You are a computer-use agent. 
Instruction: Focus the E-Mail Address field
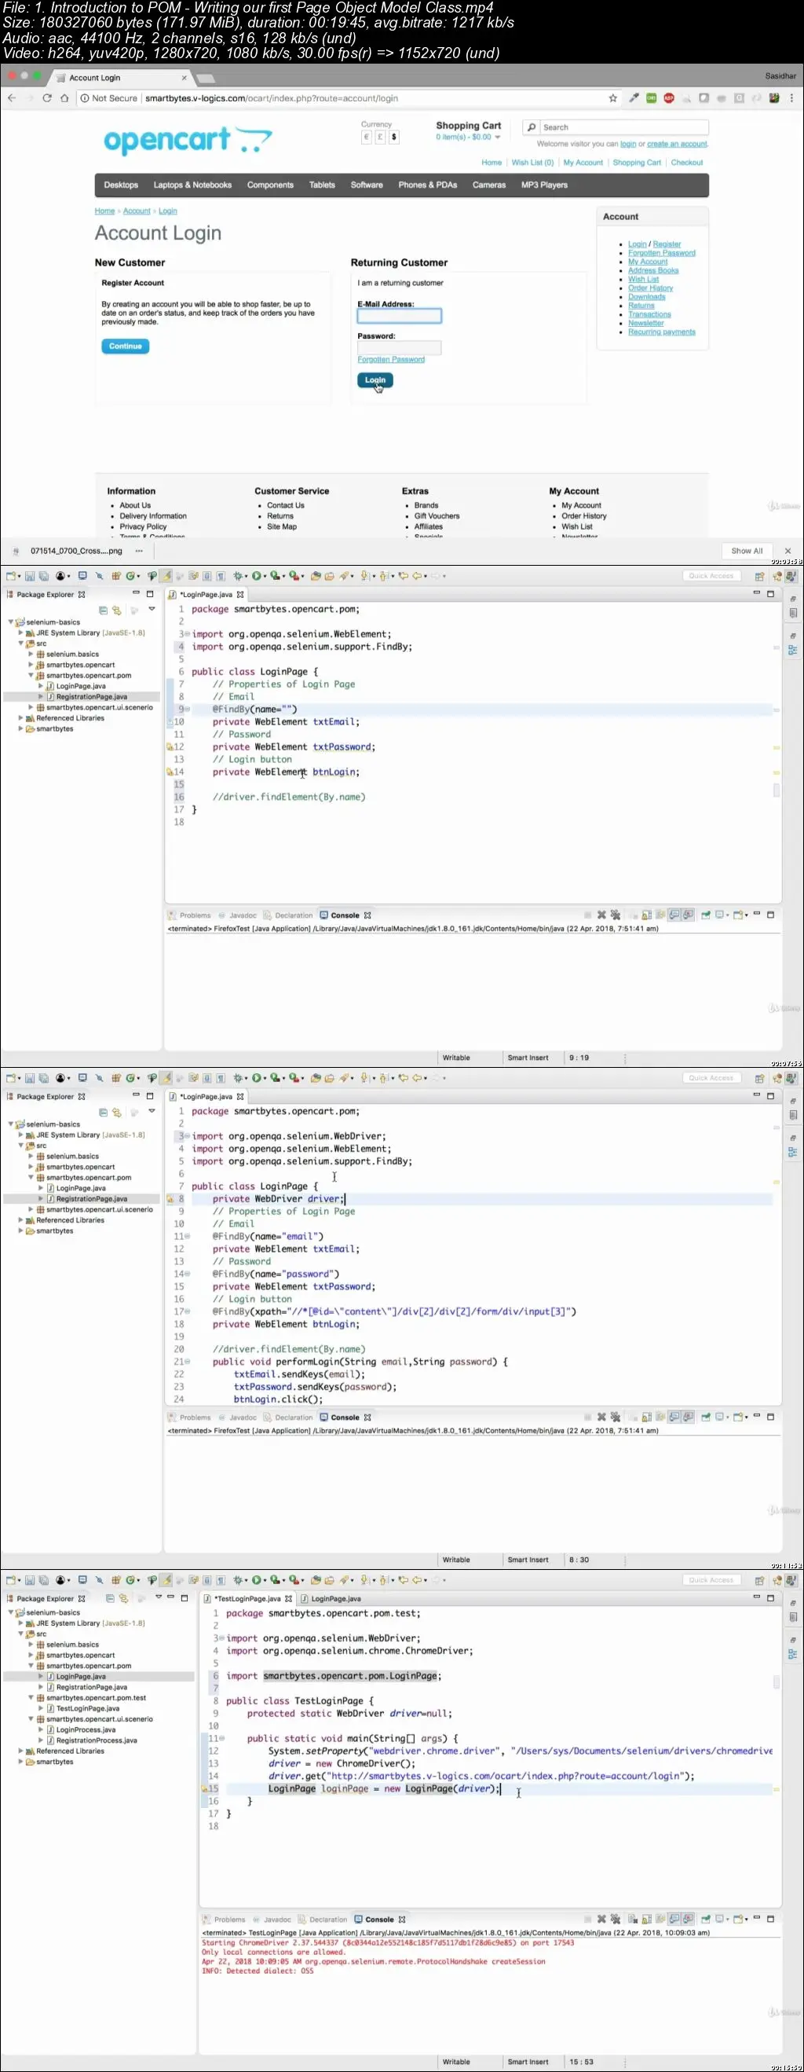tap(400, 316)
